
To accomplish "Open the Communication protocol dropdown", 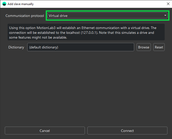I will [x=107, y=16].
